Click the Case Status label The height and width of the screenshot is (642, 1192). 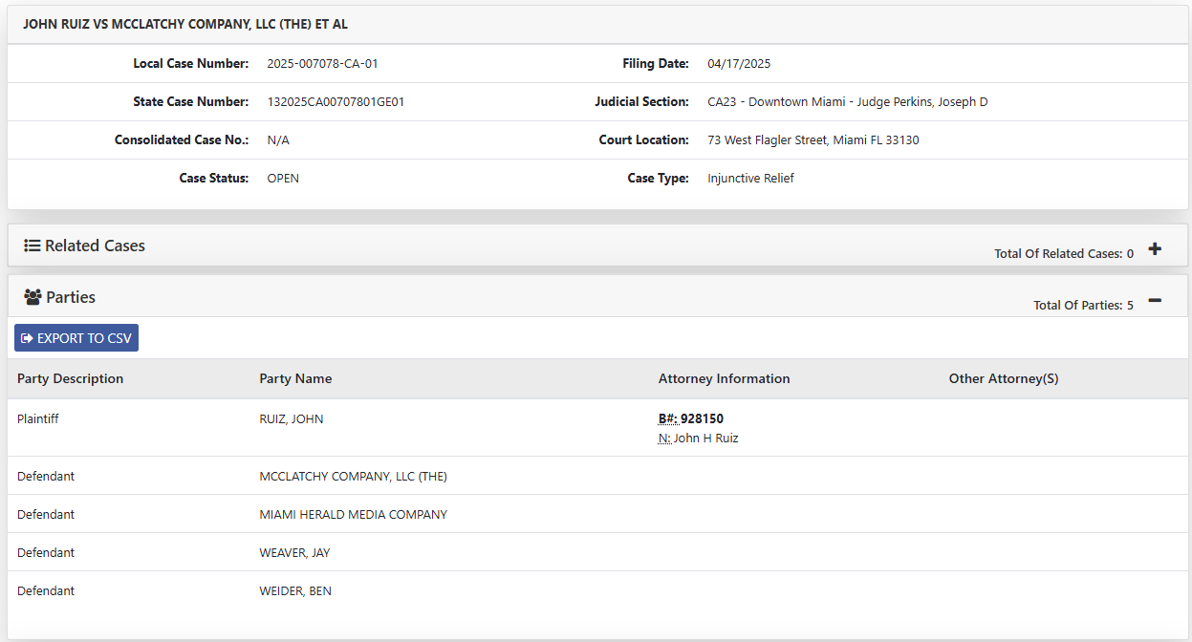[x=214, y=178]
